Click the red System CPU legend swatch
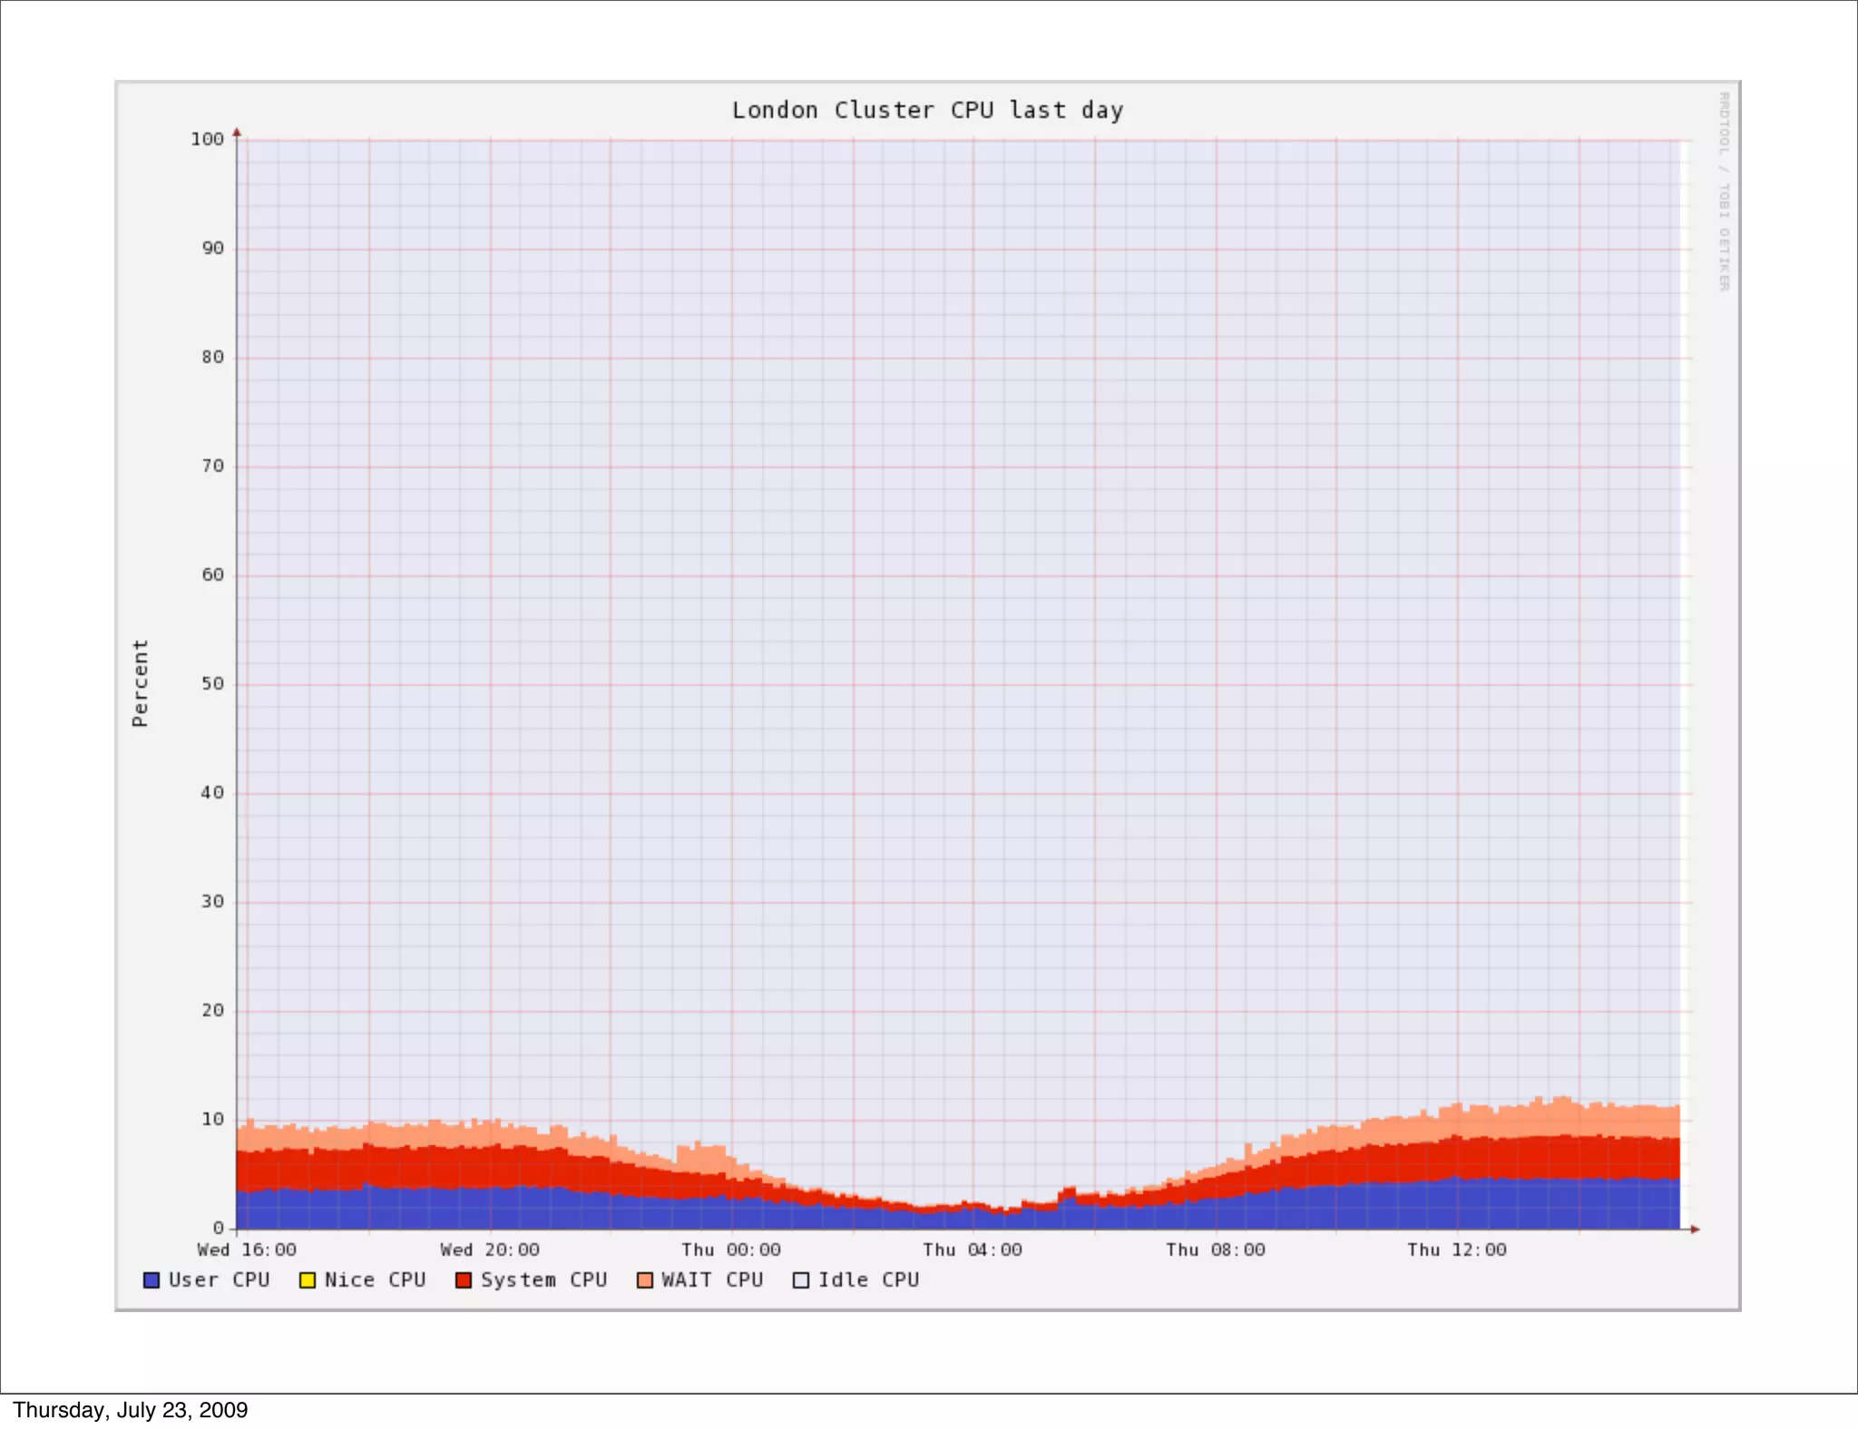Image resolution: width=1858 pixels, height=1430 pixels. [x=464, y=1280]
